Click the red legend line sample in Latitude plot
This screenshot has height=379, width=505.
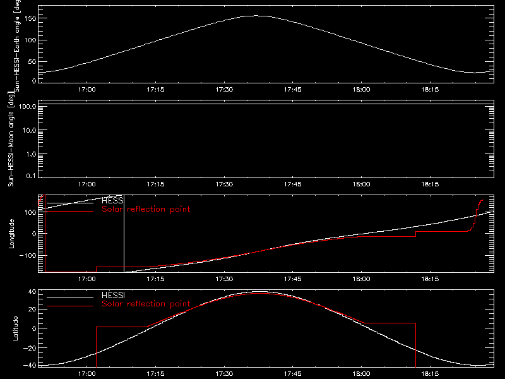click(70, 306)
